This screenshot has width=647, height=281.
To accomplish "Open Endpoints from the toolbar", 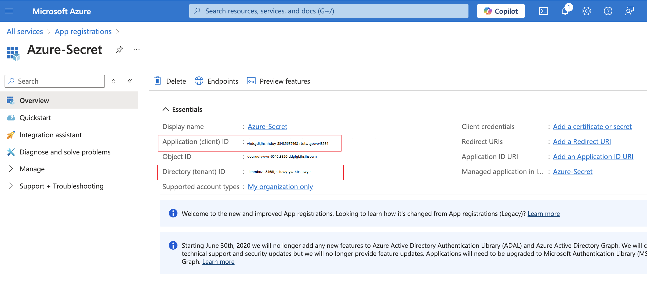I will [216, 81].
